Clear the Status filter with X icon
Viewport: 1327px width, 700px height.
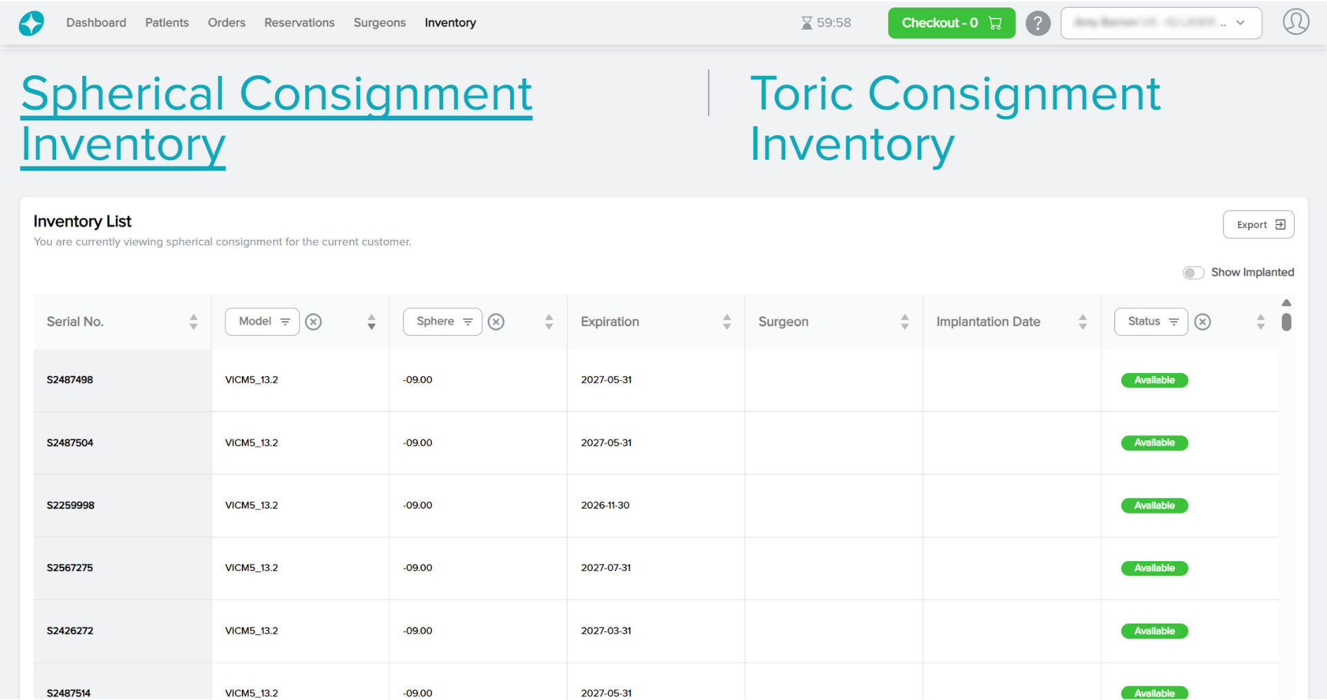(1202, 322)
